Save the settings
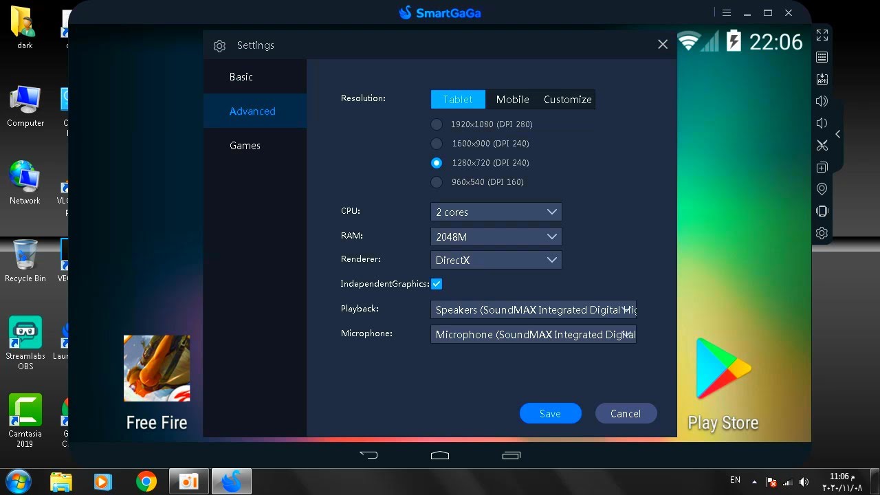Viewport: 880px width, 495px height. coord(551,413)
